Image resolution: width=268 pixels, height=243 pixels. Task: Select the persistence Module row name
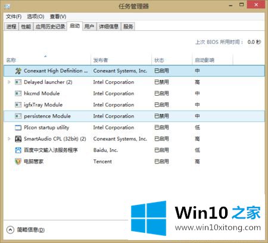pos(47,116)
